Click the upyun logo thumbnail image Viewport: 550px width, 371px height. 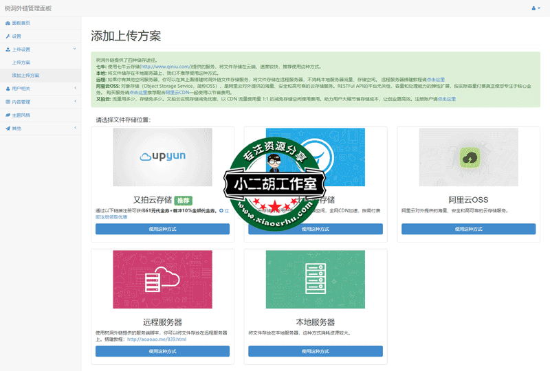click(x=162, y=157)
